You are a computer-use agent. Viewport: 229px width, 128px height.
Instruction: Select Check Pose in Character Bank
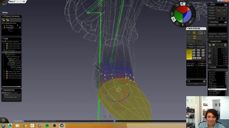(x=10, y=27)
